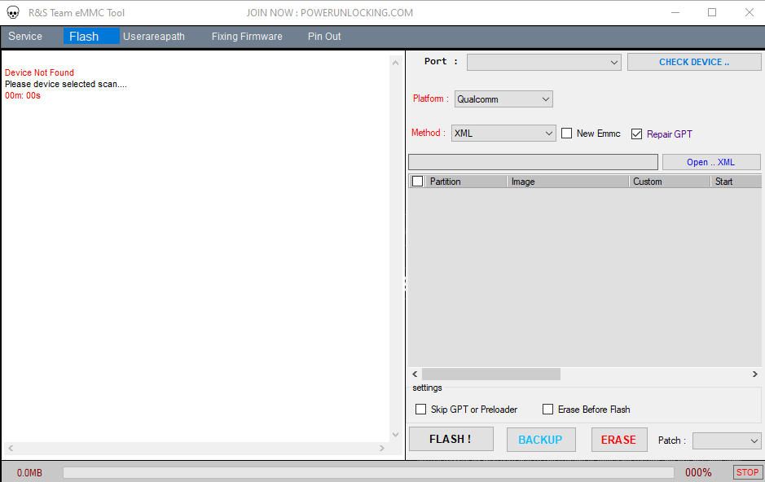
Task: Enable the New Emmc checkbox
Action: point(566,133)
